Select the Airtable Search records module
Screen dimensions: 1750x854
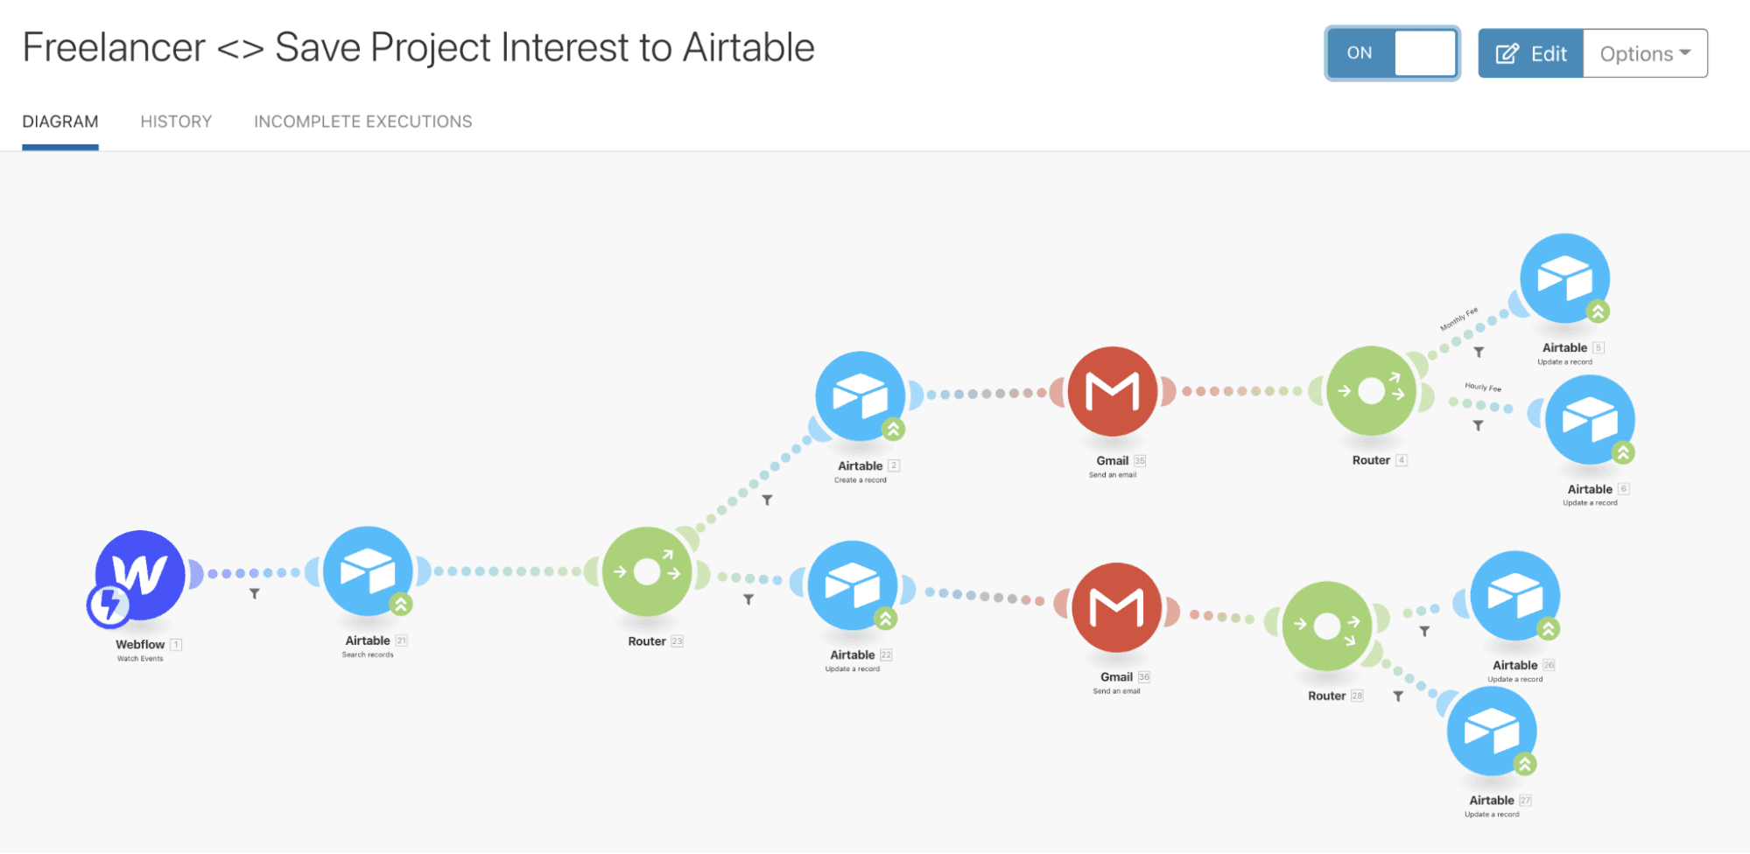coord(368,570)
